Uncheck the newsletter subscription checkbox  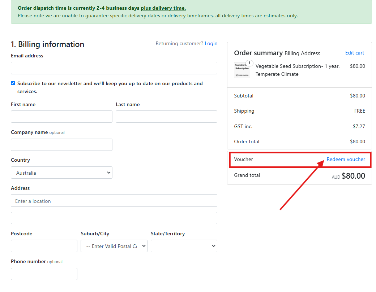13,83
